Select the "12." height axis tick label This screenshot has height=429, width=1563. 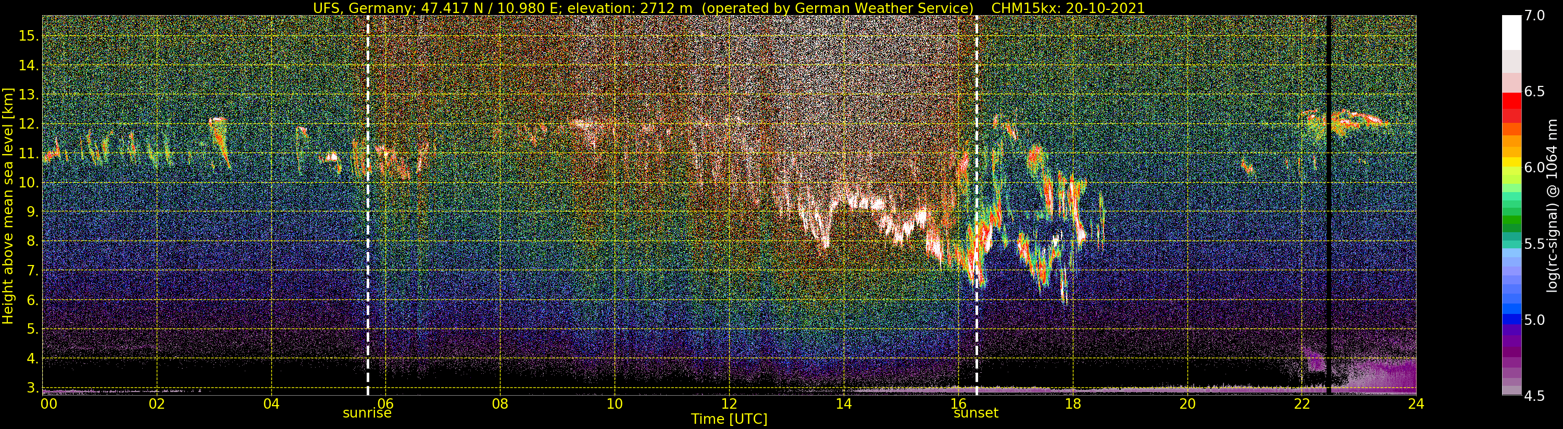coord(29,124)
